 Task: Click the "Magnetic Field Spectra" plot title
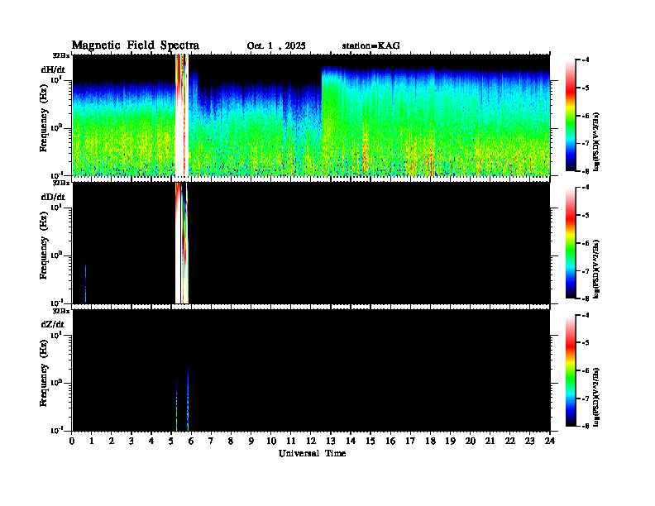136,45
